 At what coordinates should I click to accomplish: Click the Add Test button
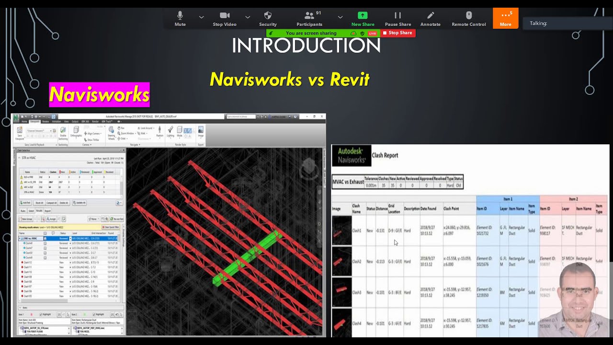25,203
